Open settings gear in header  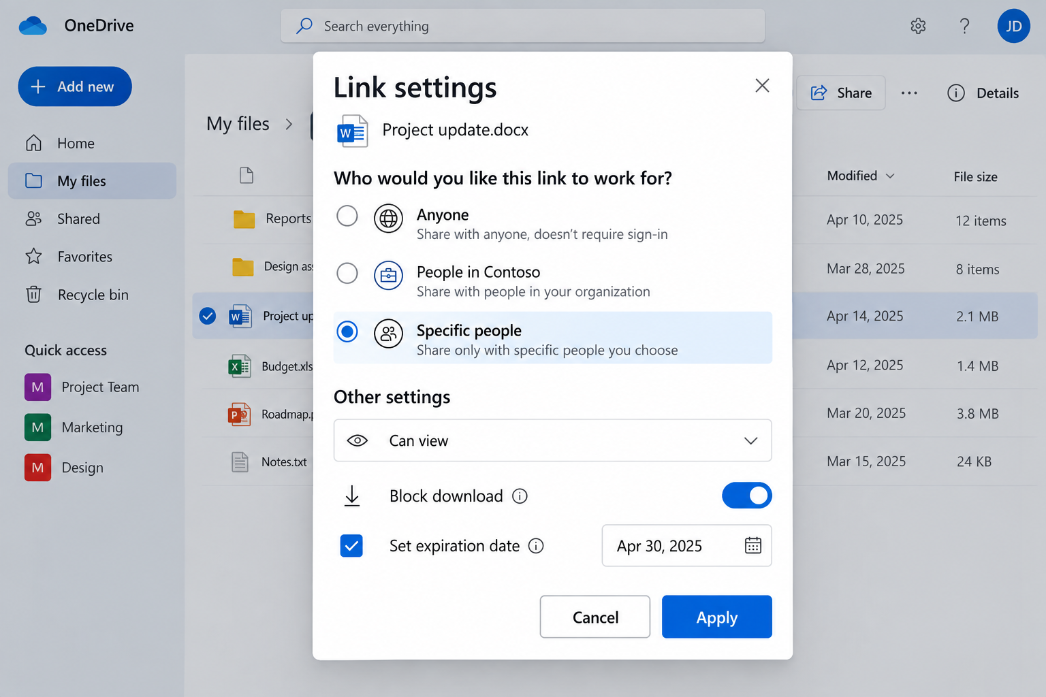918,26
